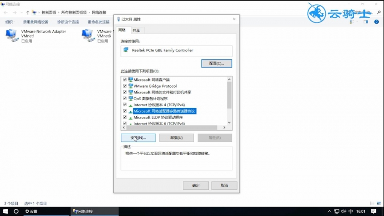The image size is (384, 216).
Task: Toggle Microsoft 网络适配器多路传送器协议 checkbox
Action: click(x=125, y=111)
